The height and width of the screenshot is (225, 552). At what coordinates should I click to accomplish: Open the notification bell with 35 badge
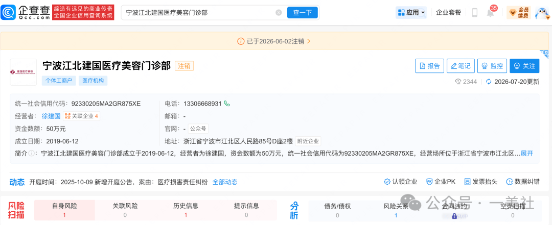[x=490, y=12]
